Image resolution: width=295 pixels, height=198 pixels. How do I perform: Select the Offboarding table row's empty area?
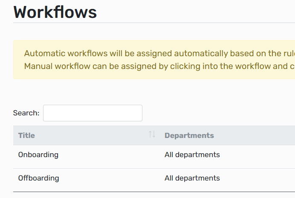(x=107, y=178)
